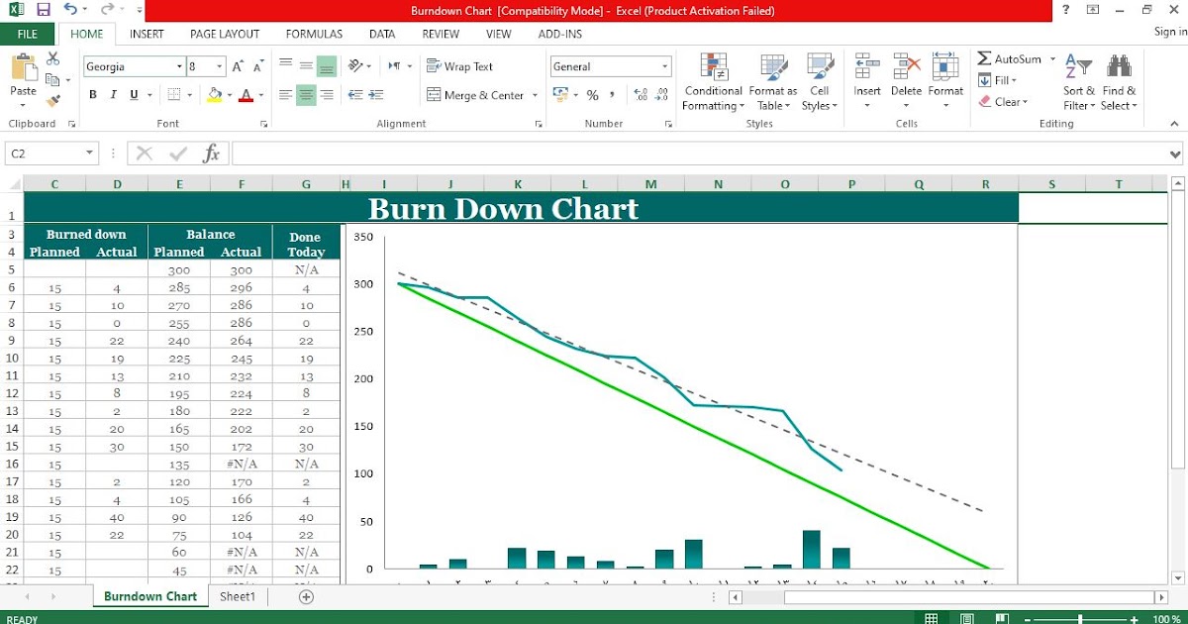Screen dimensions: 1188x624
Task: Click the Clear button in Editing group
Action: click(1005, 101)
